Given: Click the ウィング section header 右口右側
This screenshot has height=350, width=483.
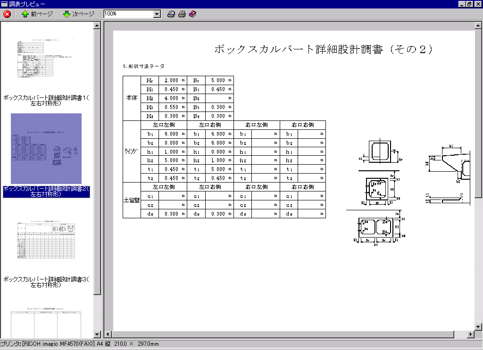Looking at the screenshot, I should [x=303, y=125].
